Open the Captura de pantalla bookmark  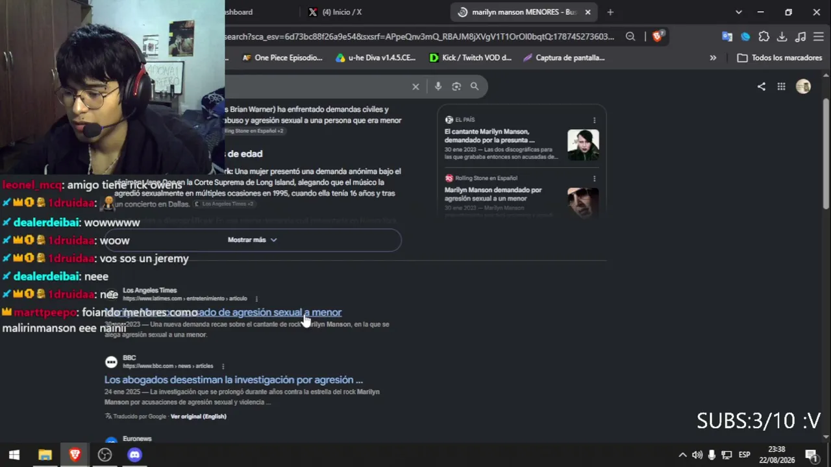[564, 58]
